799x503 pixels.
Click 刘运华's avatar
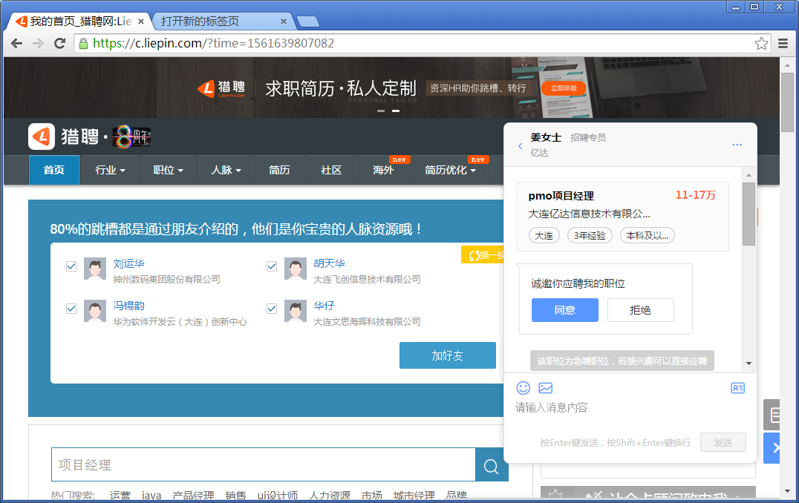pyautogui.click(x=95, y=269)
